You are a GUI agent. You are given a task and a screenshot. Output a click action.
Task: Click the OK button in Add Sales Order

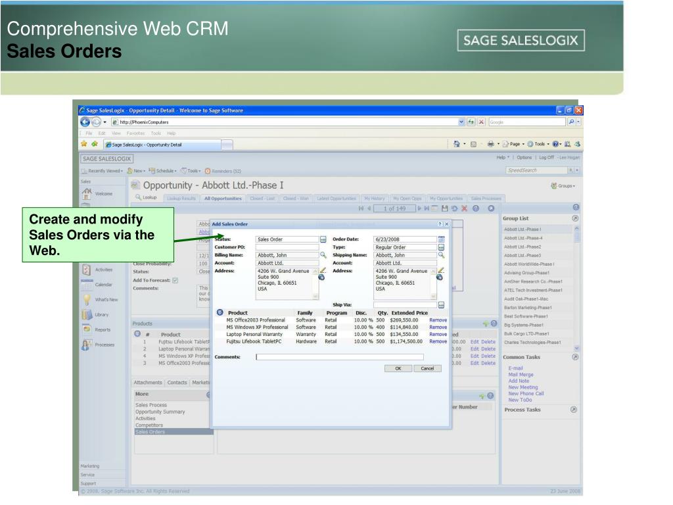[398, 368]
